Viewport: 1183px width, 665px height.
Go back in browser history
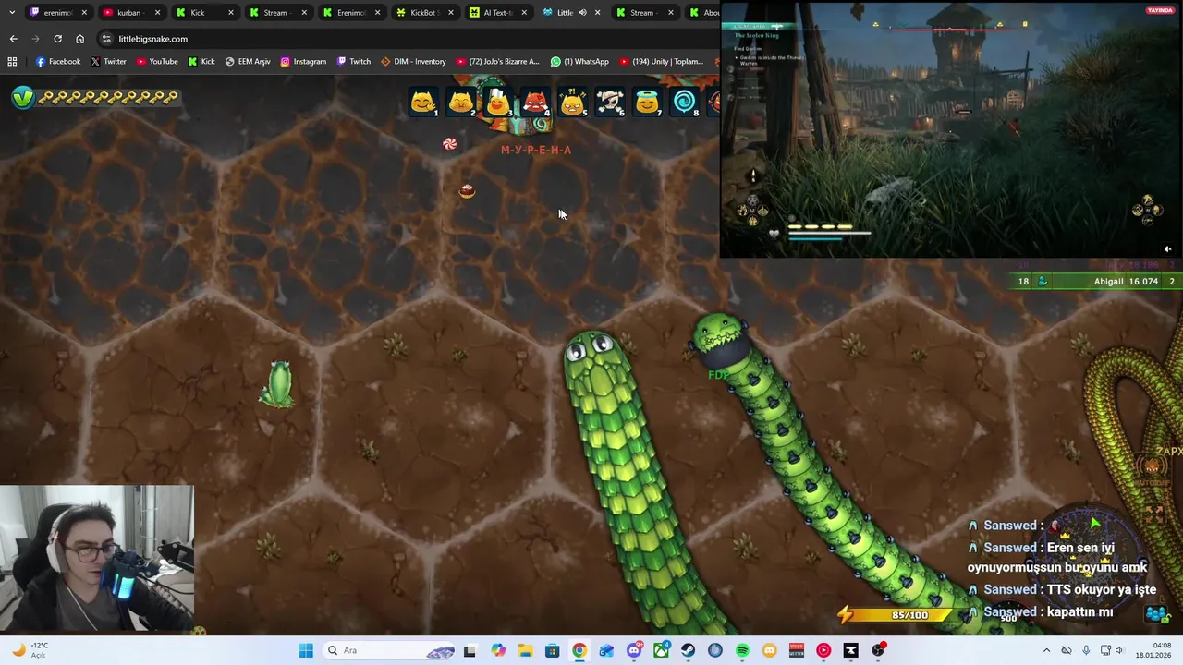click(x=13, y=39)
